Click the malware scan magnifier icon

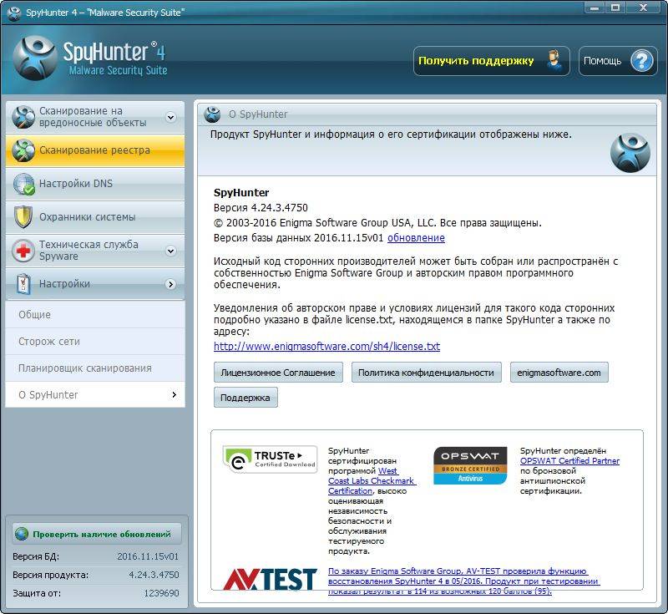click(x=23, y=117)
